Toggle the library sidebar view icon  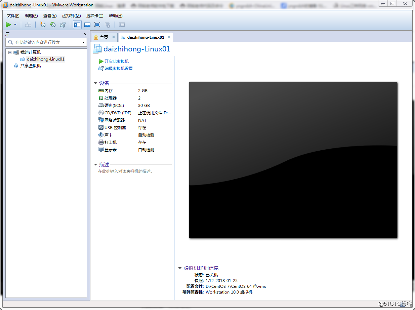click(x=77, y=25)
